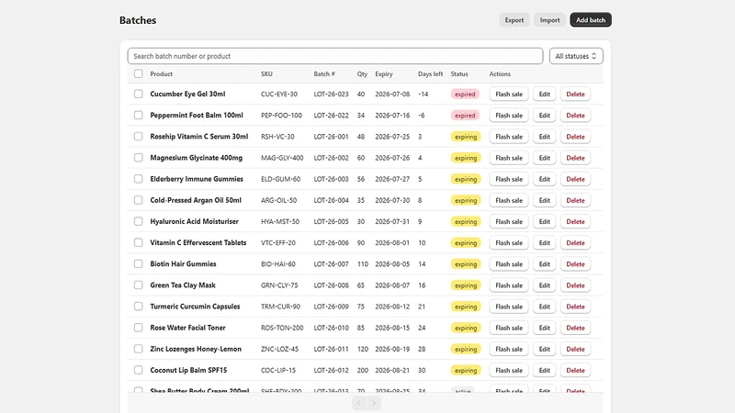This screenshot has width=735, height=413.
Task: Click the Batches page heading
Action: coord(138,20)
